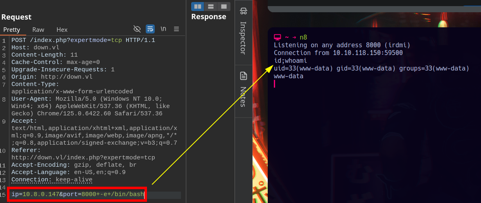Click the POST /index.php request line

(x=83, y=40)
